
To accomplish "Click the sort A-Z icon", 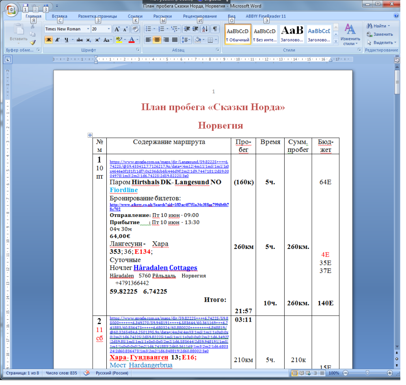I will [205, 29].
